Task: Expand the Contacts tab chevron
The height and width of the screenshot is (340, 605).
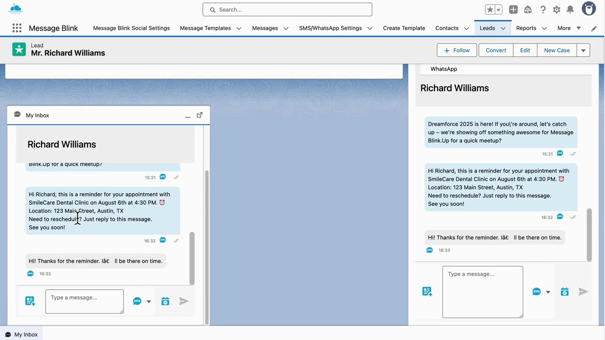Action: (x=467, y=28)
